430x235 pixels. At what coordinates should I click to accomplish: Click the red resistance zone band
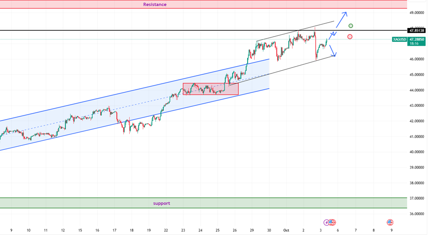[272, 5]
